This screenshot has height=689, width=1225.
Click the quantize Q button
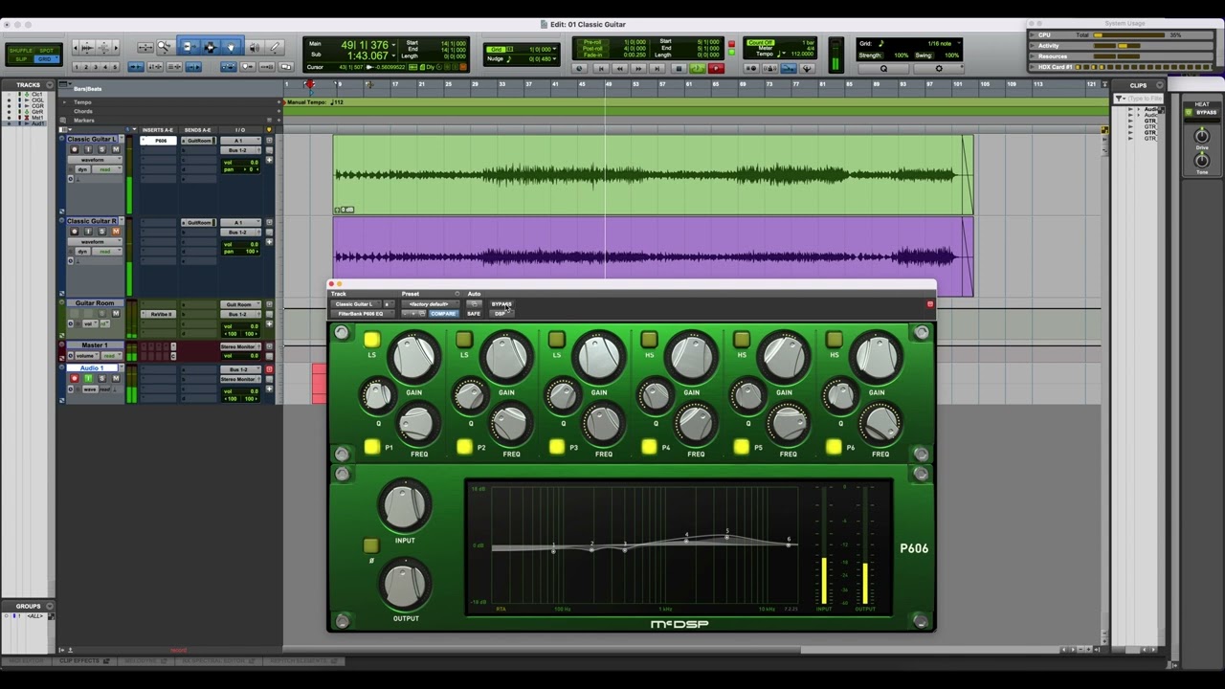coord(883,68)
